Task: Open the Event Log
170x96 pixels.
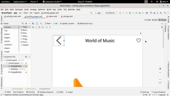Action: (144, 92)
